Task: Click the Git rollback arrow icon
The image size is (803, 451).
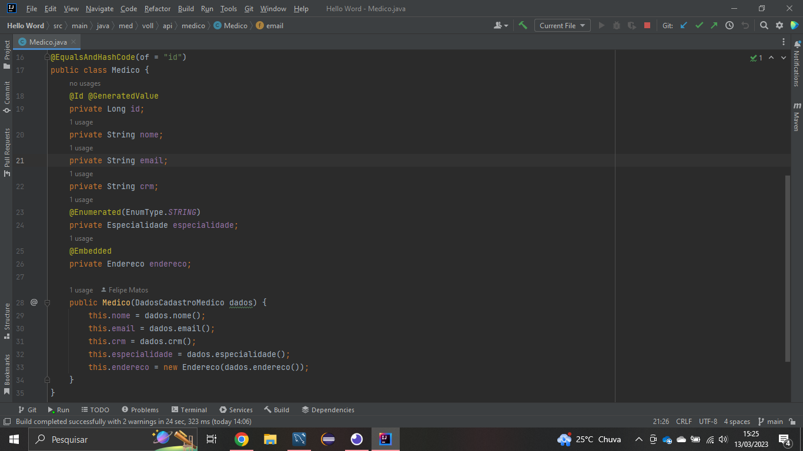Action: tap(745, 25)
